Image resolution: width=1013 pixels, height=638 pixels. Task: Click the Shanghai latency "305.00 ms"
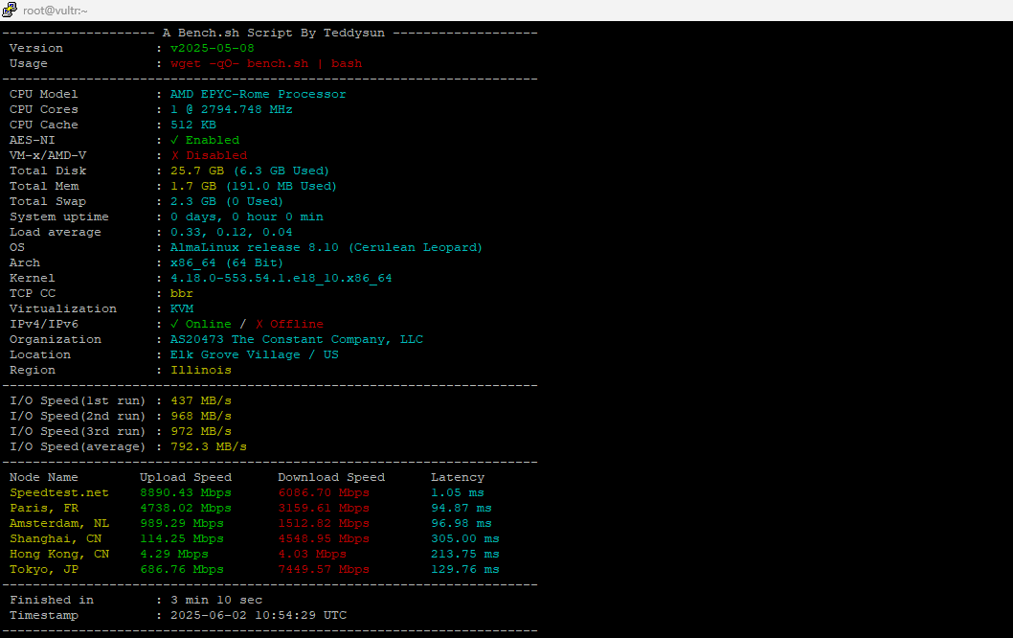pos(465,539)
